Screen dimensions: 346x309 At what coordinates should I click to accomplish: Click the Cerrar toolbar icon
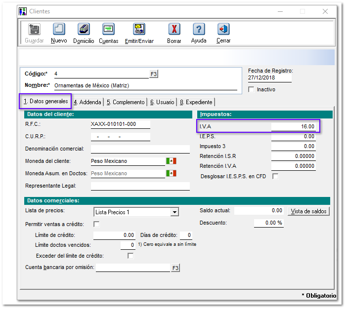click(223, 30)
